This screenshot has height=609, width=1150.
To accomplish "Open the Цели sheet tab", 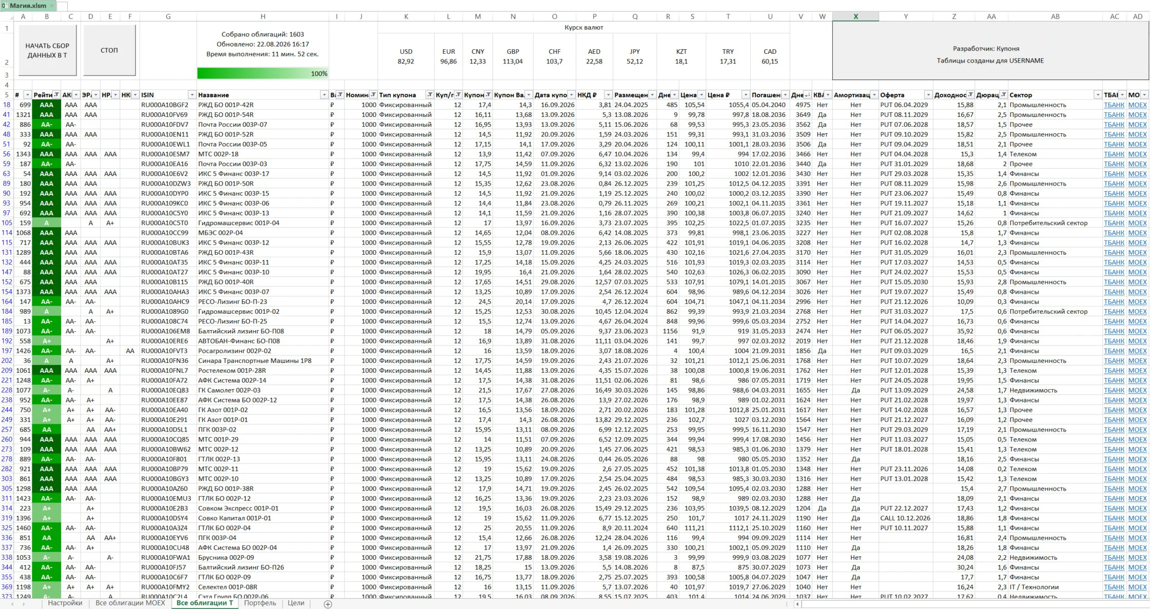I will (296, 603).
